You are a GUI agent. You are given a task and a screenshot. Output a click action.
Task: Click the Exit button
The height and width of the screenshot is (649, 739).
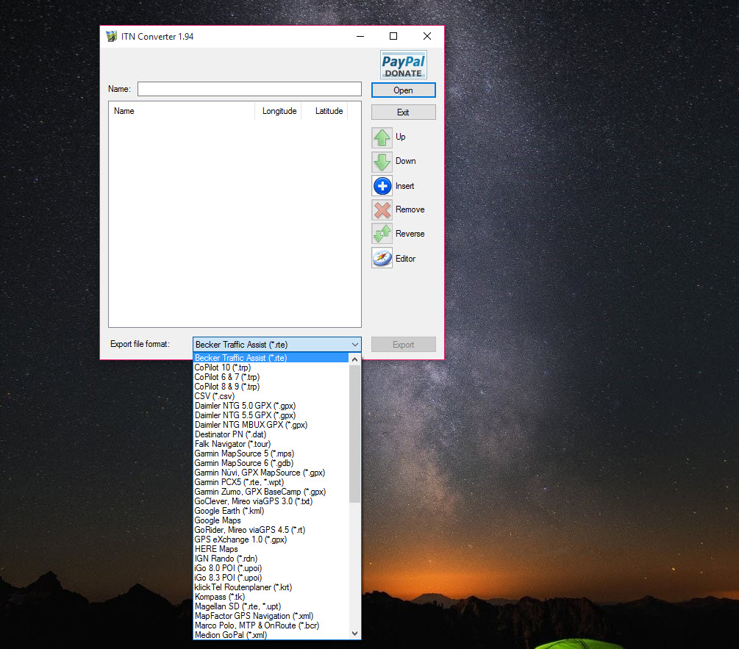(404, 112)
